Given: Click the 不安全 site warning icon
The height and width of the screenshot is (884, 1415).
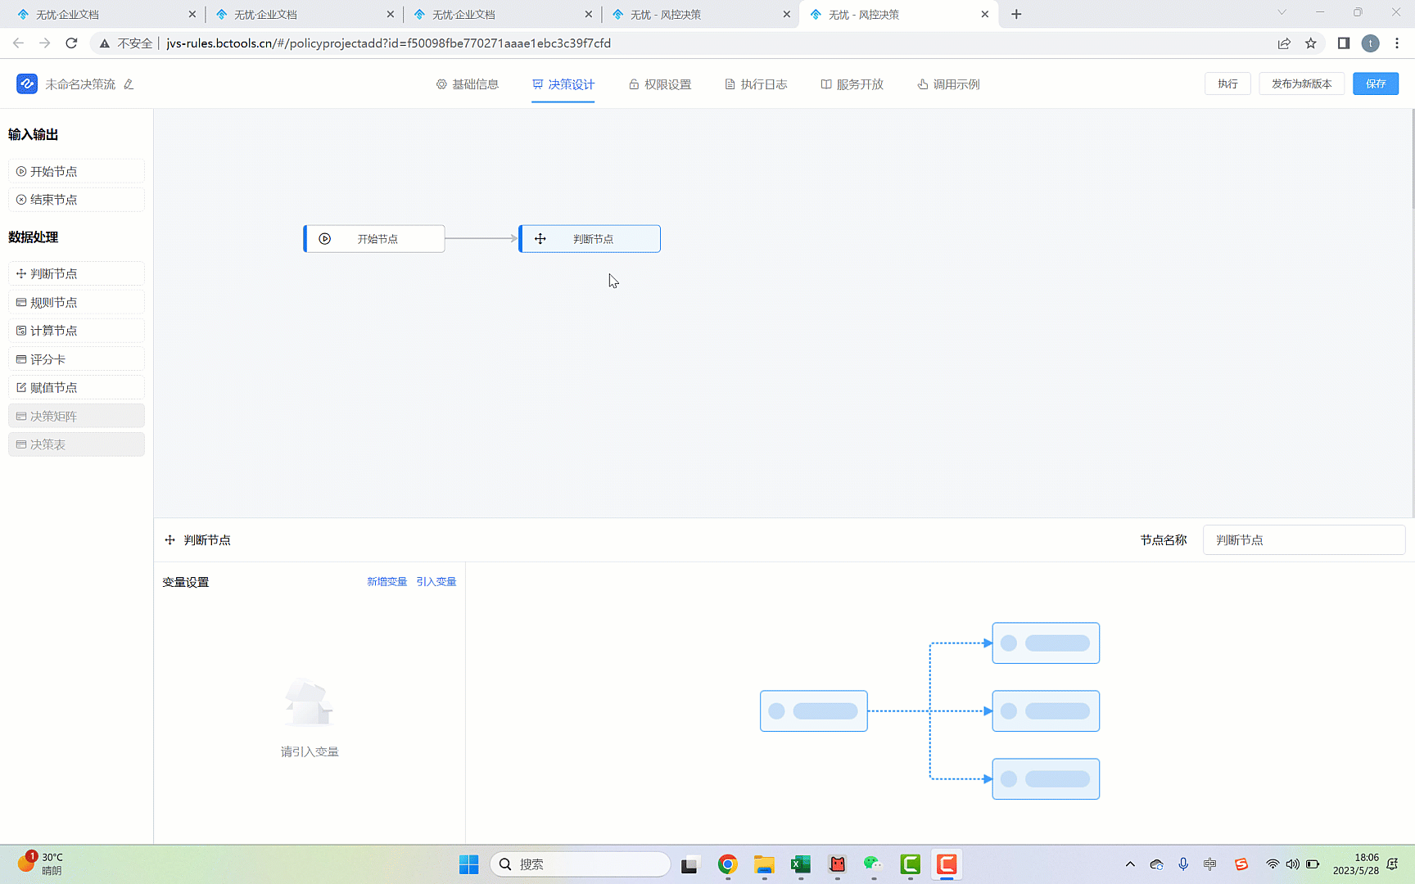Looking at the screenshot, I should point(105,43).
